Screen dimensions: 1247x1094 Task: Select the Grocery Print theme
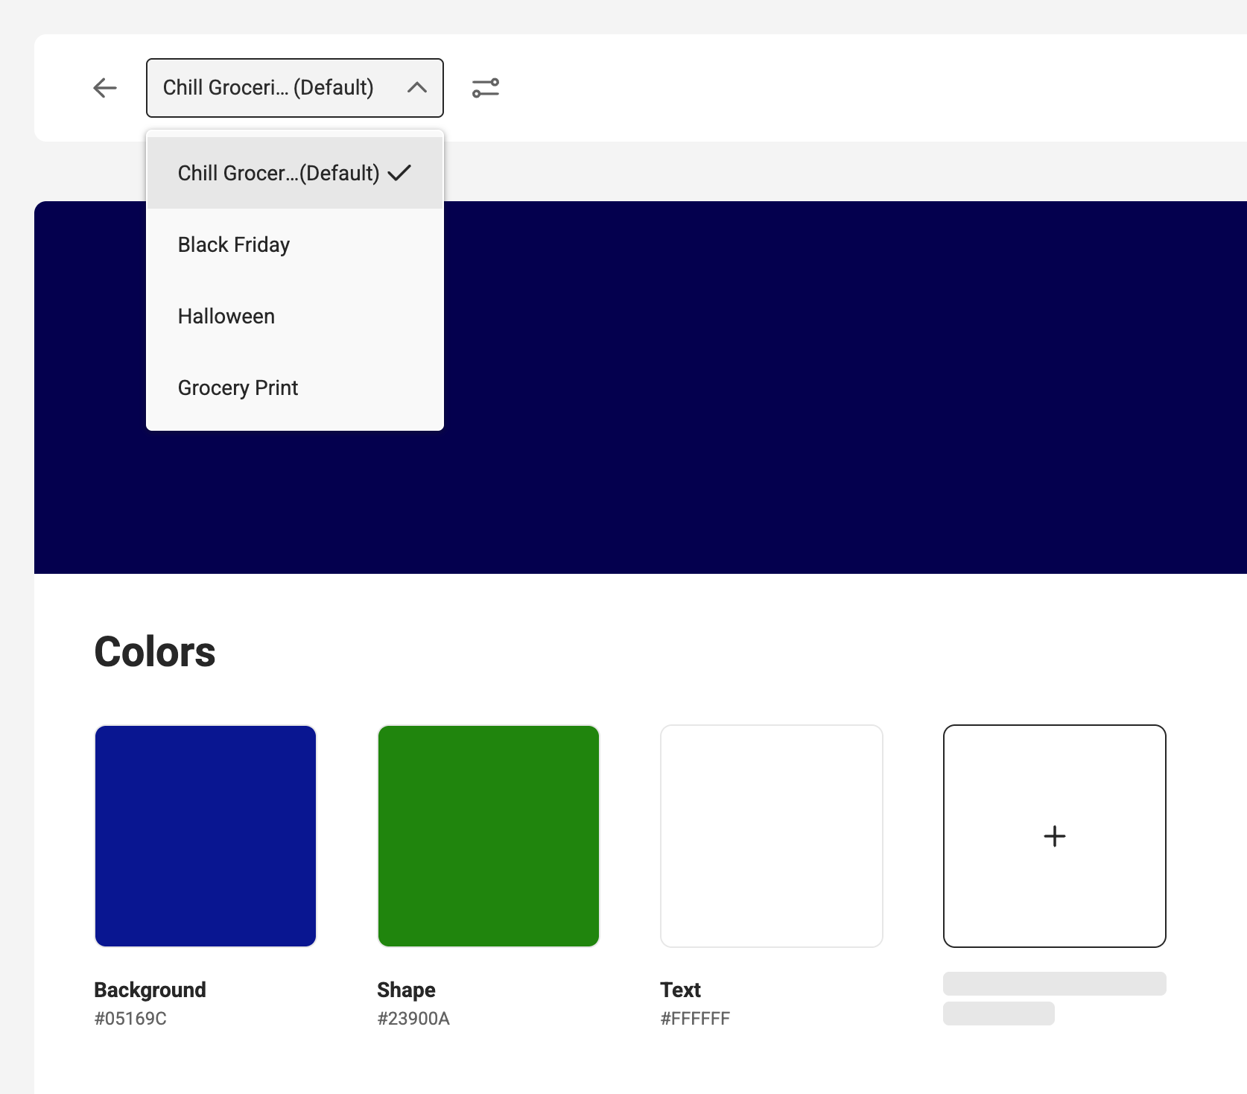295,388
